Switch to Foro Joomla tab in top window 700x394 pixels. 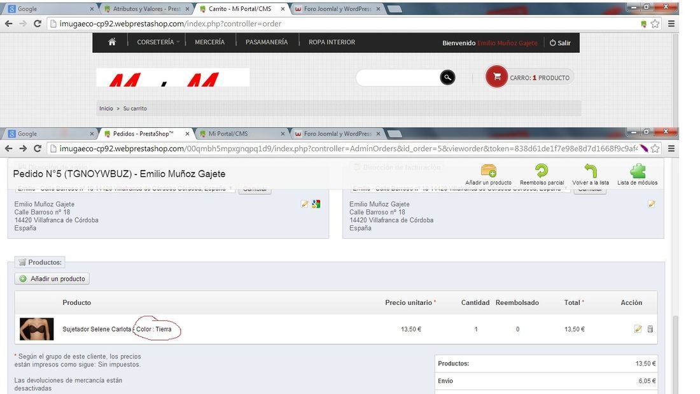pos(337,8)
